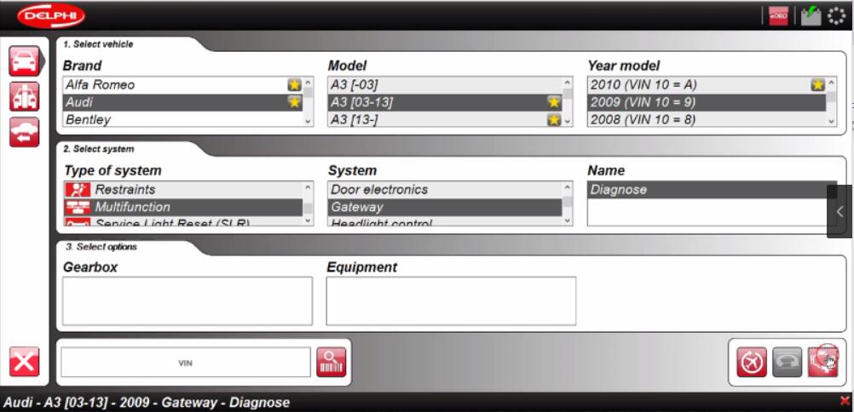
Task: Click the 1. Select vehicle tab header
Action: point(98,44)
